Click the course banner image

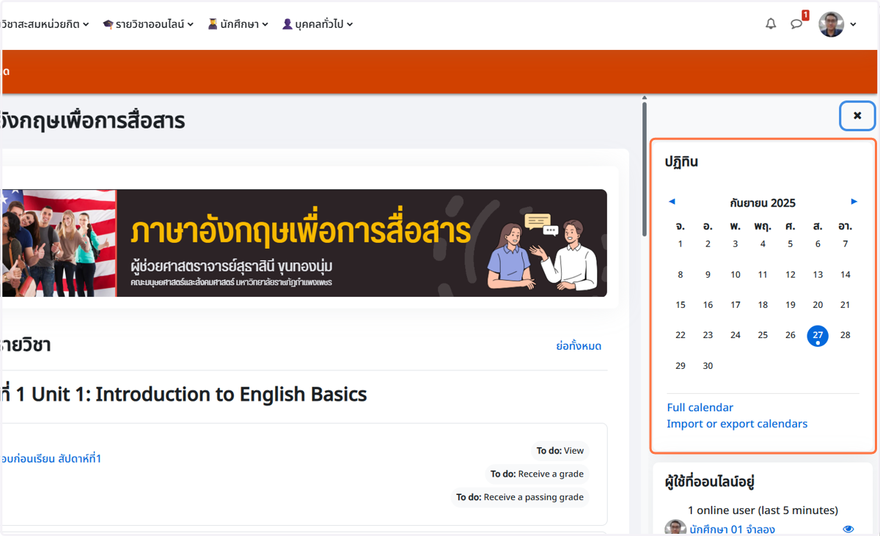pos(304,243)
